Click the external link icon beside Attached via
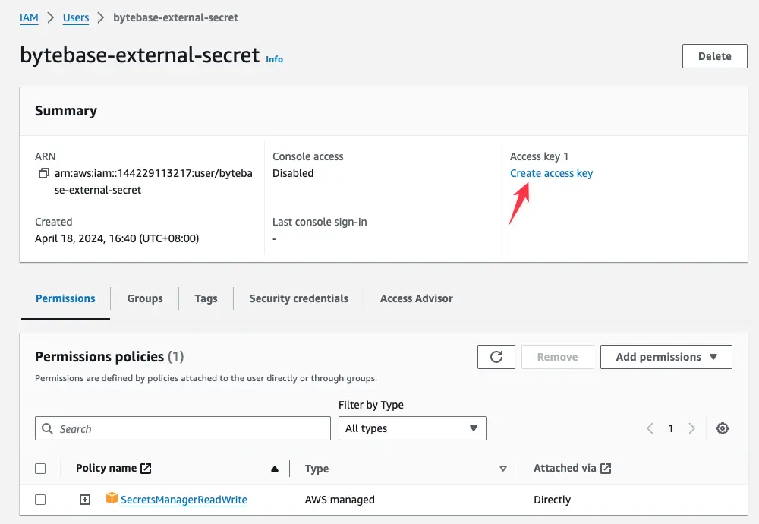The width and height of the screenshot is (759, 524). (606, 469)
